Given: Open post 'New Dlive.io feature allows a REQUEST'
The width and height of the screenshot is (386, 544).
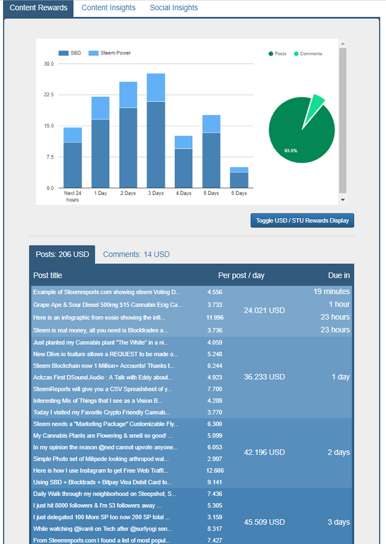Looking at the screenshot, I should point(106,354).
